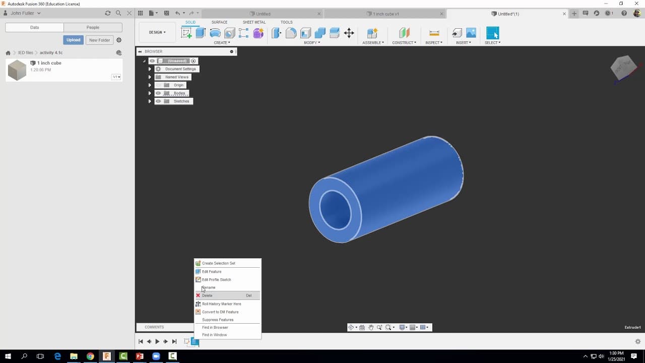The height and width of the screenshot is (363, 645).
Task: Expand the Named Views node
Action: 150,77
